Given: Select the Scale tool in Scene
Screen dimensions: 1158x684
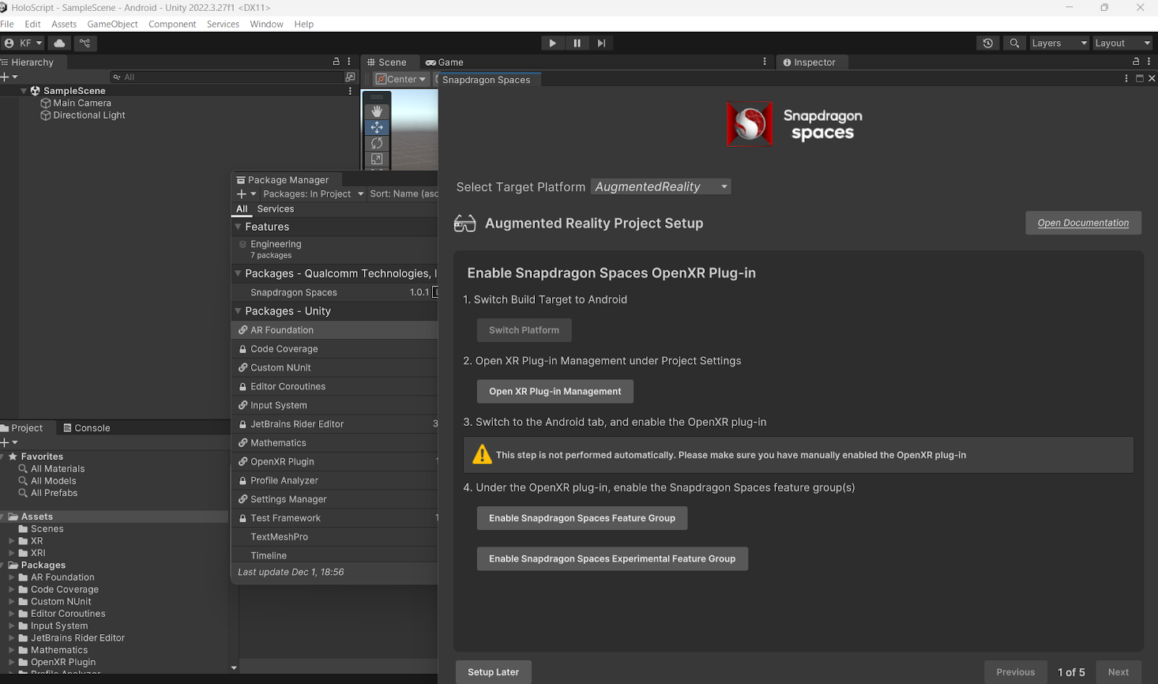Looking at the screenshot, I should point(376,159).
